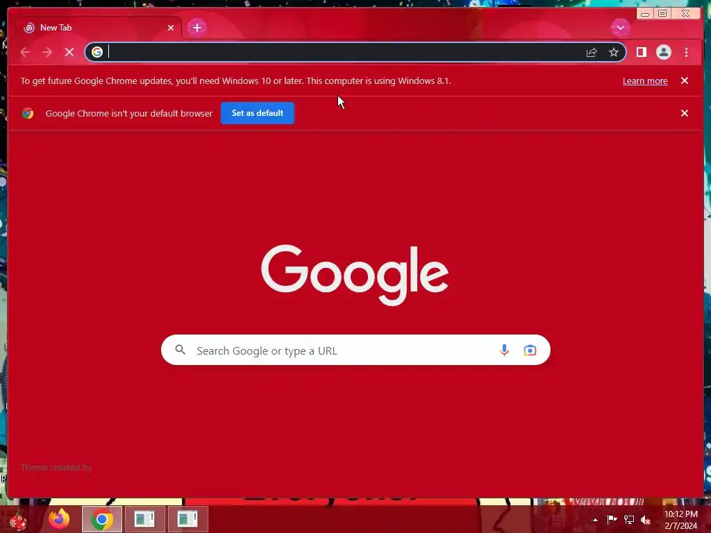This screenshot has height=533, width=711.
Task: Close the New Tab tab
Action: tap(171, 28)
